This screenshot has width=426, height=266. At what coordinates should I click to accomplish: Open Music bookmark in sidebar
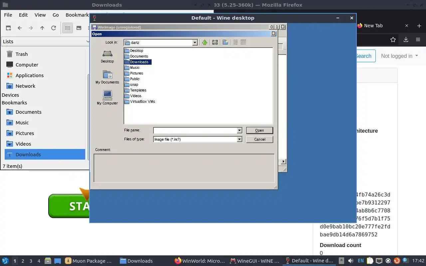(x=22, y=123)
